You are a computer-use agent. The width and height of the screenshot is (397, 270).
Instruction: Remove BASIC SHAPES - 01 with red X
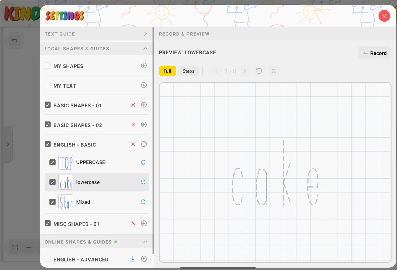pyautogui.click(x=133, y=105)
